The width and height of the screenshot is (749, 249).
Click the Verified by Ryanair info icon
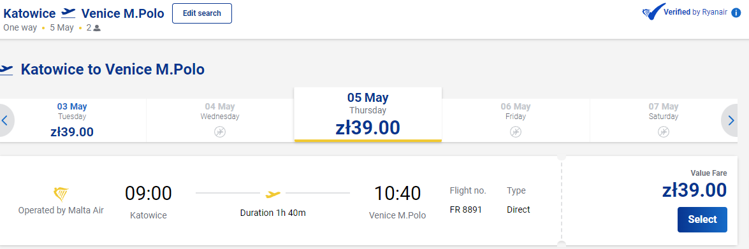coord(736,13)
